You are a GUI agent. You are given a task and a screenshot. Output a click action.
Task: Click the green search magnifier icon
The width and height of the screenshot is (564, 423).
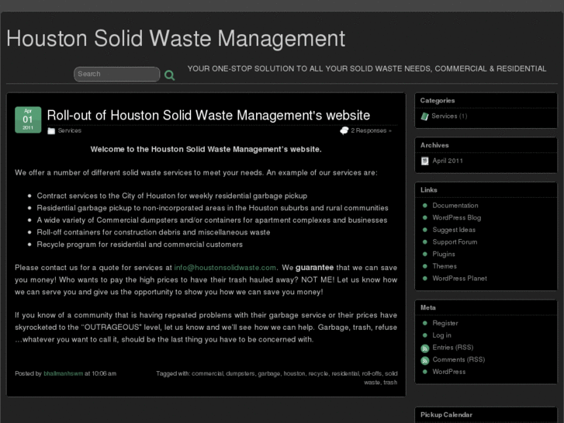pyautogui.click(x=169, y=75)
